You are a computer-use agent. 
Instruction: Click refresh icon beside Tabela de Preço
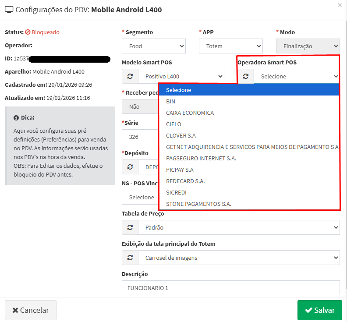tap(130, 227)
